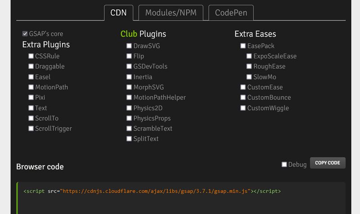Open the Modules/NPM tab

pyautogui.click(x=171, y=13)
